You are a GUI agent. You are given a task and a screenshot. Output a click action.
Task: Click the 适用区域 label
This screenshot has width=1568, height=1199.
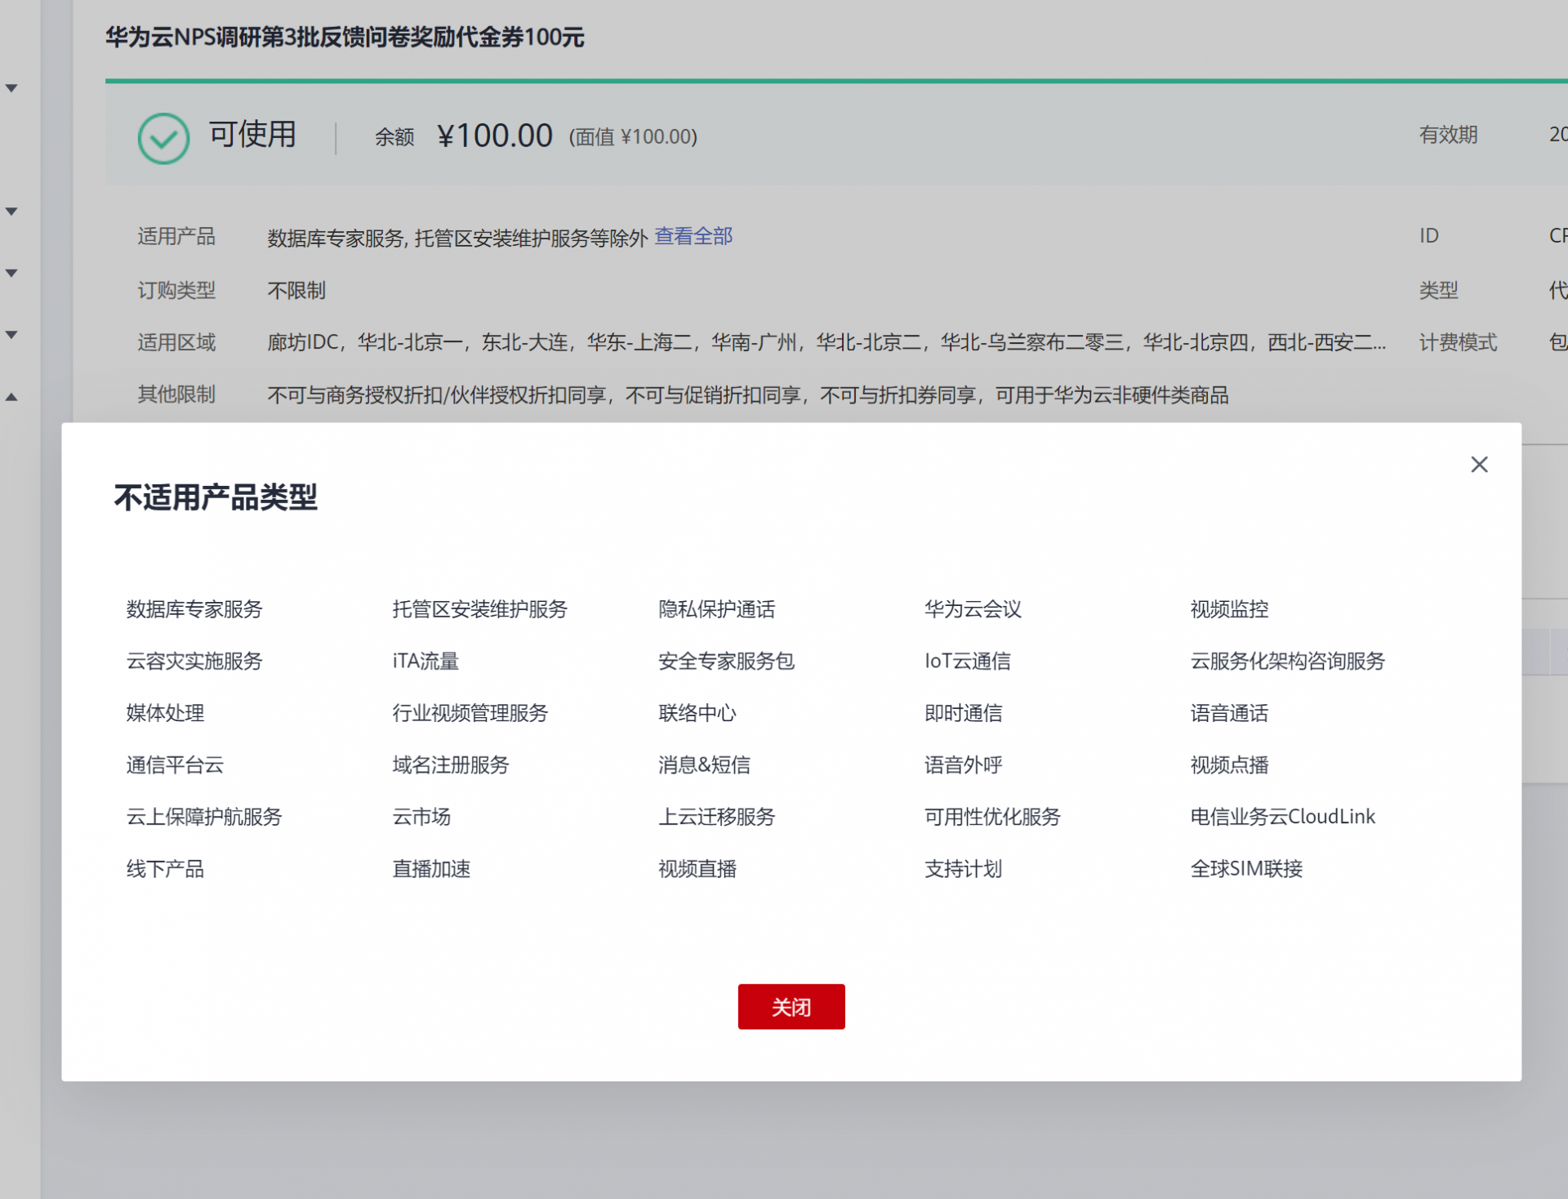(x=176, y=342)
